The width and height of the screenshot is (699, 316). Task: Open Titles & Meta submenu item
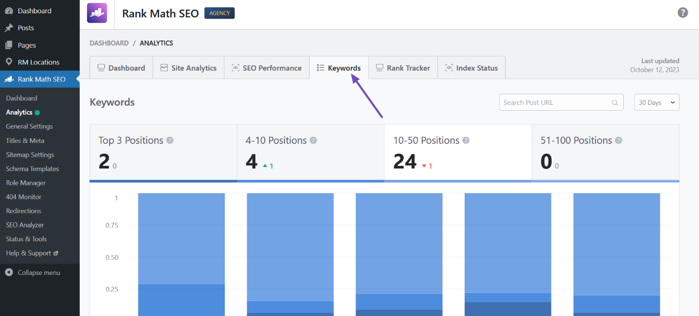click(25, 140)
